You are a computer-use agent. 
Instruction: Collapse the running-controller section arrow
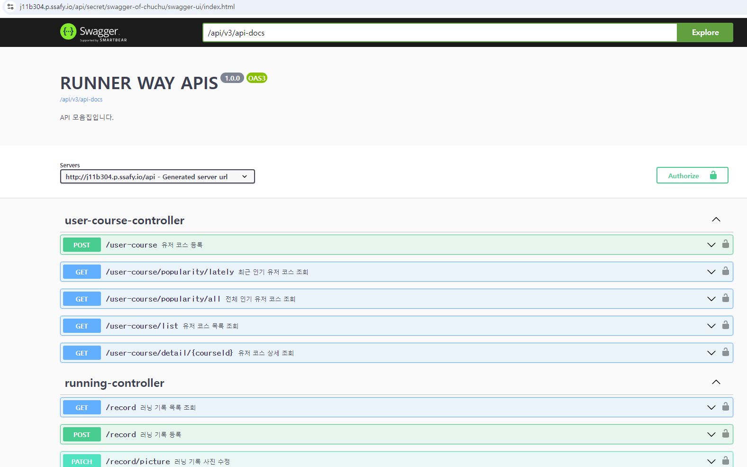pyautogui.click(x=716, y=382)
